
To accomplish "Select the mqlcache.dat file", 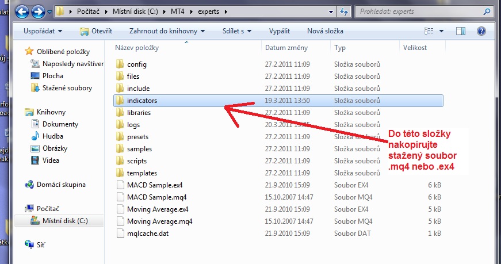I will [148, 234].
